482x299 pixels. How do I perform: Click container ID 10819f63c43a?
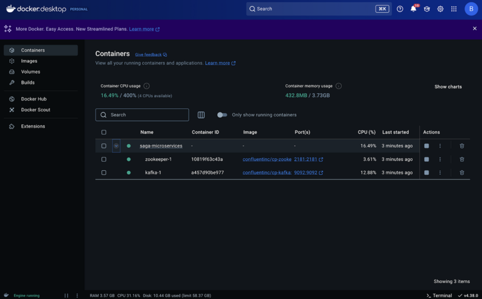[x=207, y=159]
